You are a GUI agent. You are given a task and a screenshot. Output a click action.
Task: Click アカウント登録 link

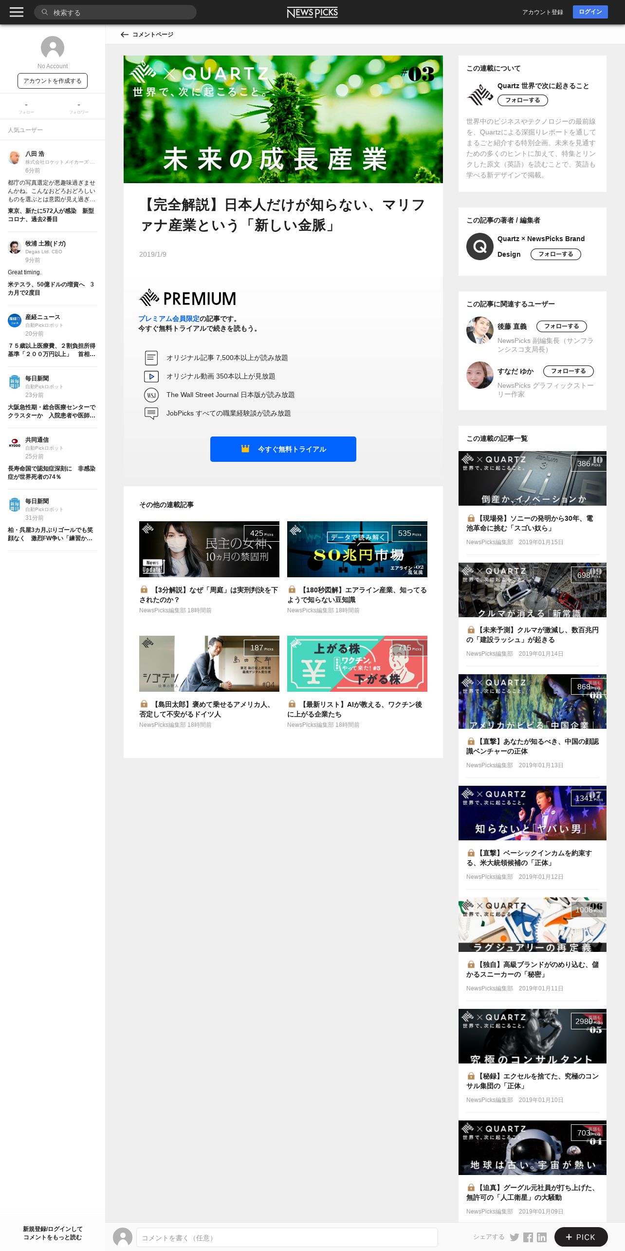point(543,12)
